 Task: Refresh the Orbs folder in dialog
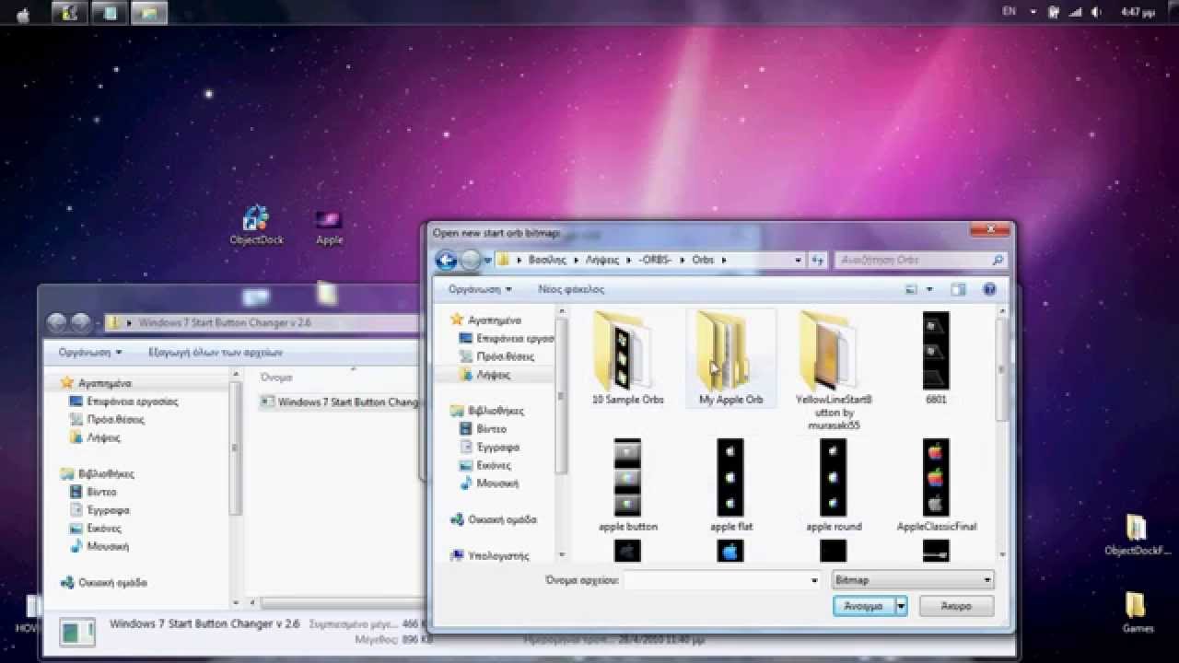point(818,261)
